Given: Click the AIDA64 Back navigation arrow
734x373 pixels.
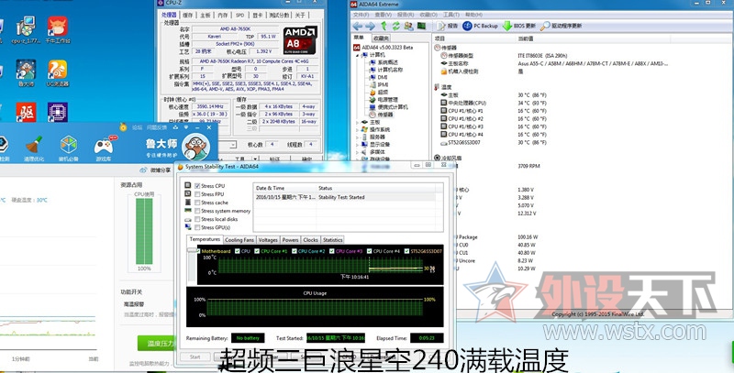Looking at the screenshot, I should pyautogui.click(x=358, y=27).
